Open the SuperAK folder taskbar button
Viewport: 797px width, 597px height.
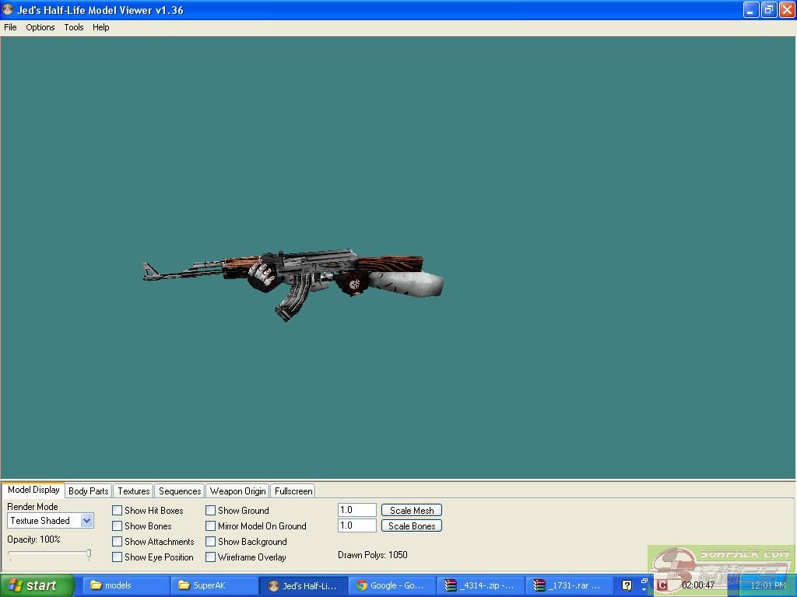point(214,585)
